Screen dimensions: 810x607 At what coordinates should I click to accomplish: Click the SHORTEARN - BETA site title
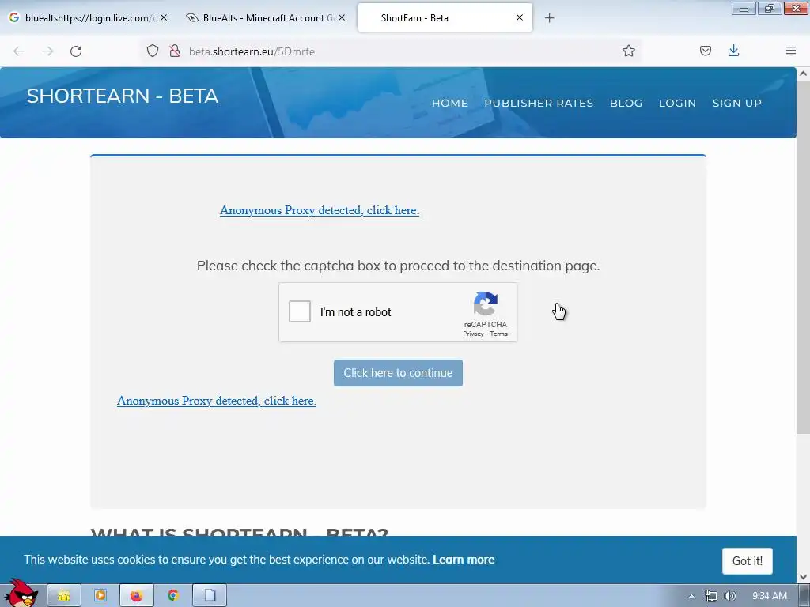(x=123, y=96)
